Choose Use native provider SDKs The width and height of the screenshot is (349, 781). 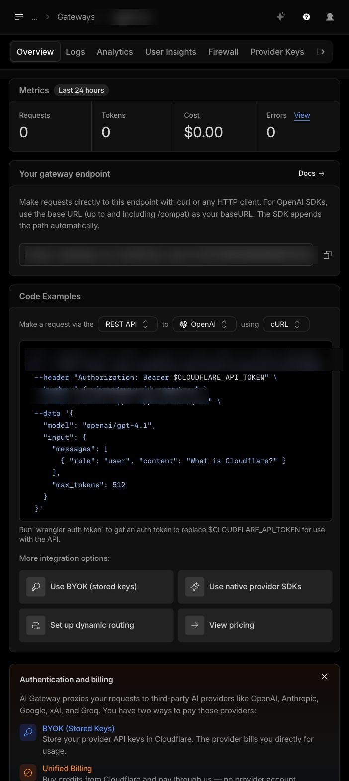(x=255, y=587)
